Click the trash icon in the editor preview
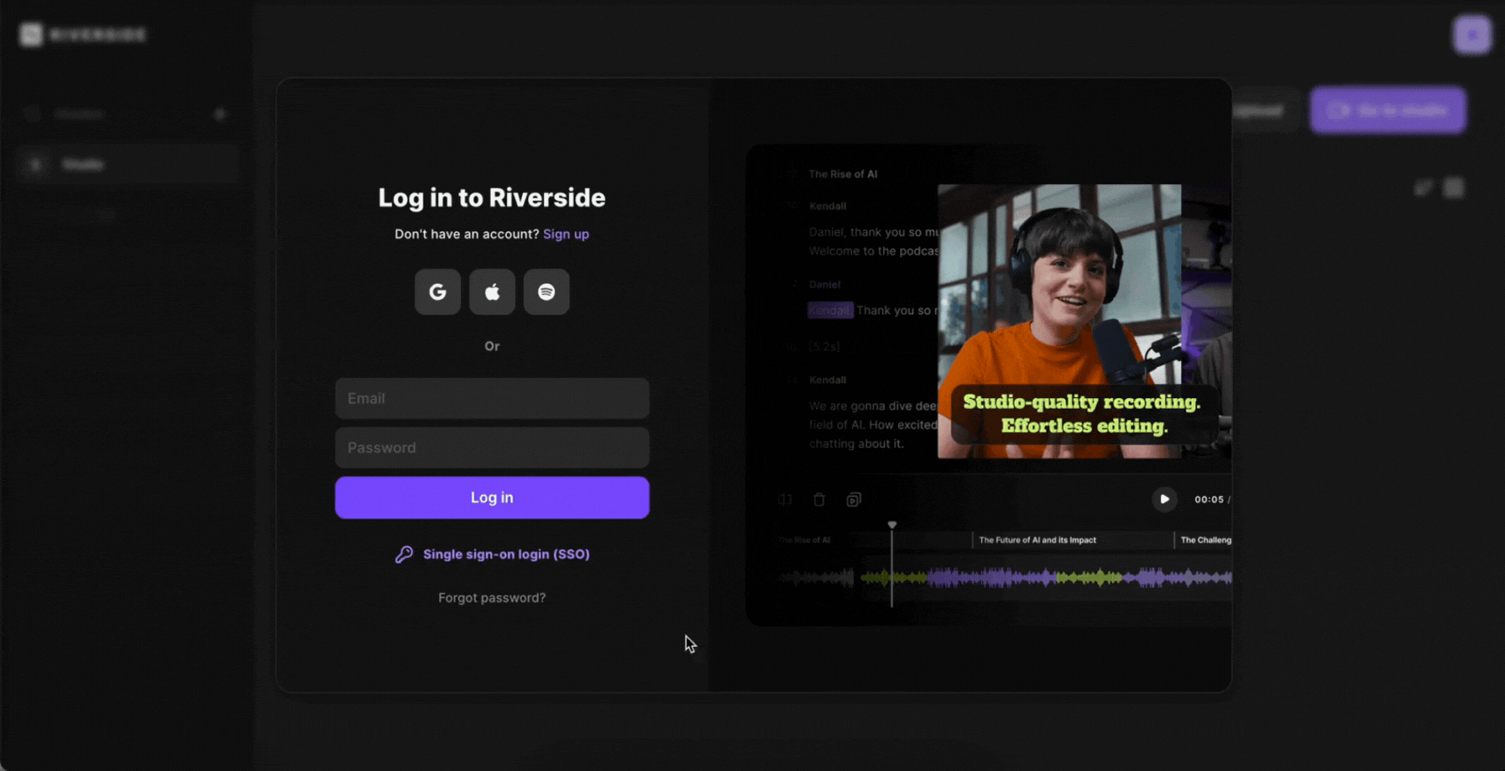 (819, 499)
